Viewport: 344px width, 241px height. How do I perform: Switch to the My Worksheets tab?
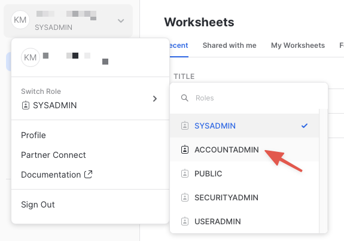(x=298, y=45)
